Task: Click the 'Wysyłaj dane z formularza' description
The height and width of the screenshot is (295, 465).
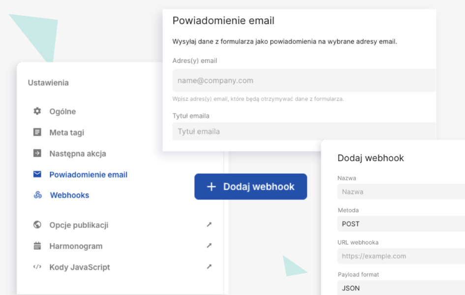Action: point(284,41)
